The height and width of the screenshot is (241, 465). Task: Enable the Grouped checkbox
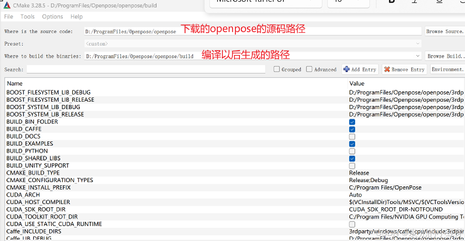[x=277, y=69]
